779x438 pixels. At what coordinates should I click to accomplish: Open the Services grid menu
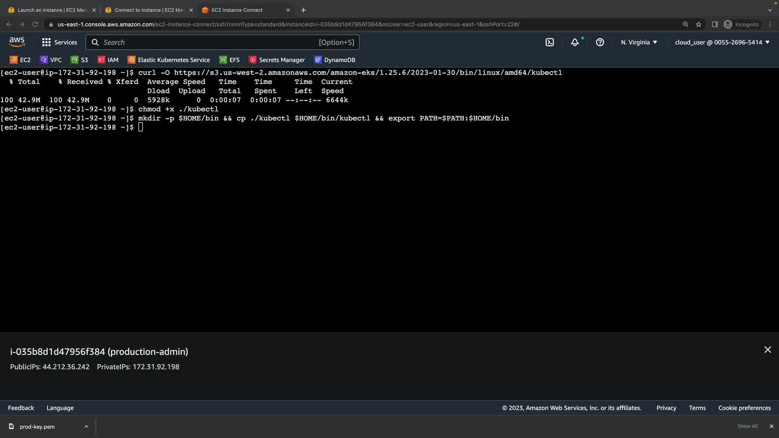pos(59,42)
